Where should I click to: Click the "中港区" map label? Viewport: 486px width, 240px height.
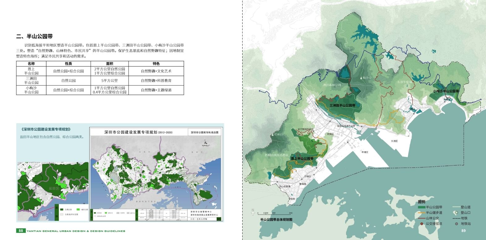click(365, 152)
